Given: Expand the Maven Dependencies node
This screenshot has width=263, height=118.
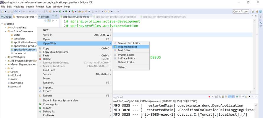Looking at the screenshot, I should (5, 64).
